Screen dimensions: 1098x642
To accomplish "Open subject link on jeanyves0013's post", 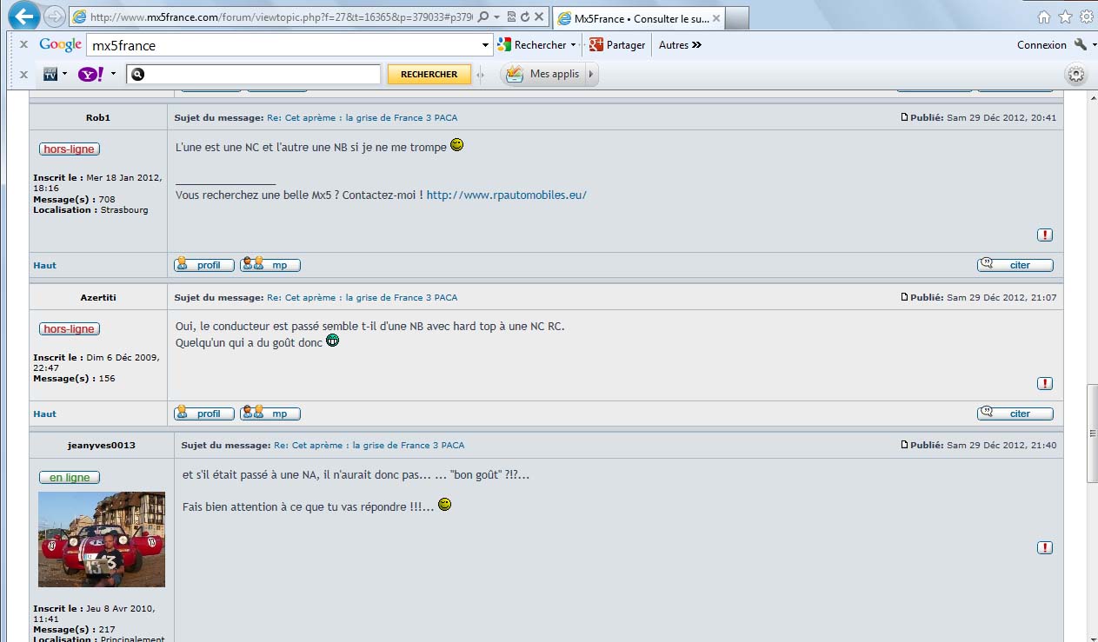I will click(x=369, y=445).
